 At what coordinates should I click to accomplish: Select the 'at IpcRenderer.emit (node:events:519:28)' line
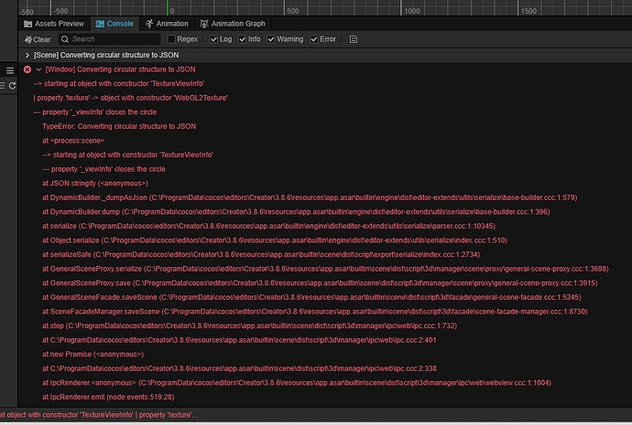[x=108, y=397]
